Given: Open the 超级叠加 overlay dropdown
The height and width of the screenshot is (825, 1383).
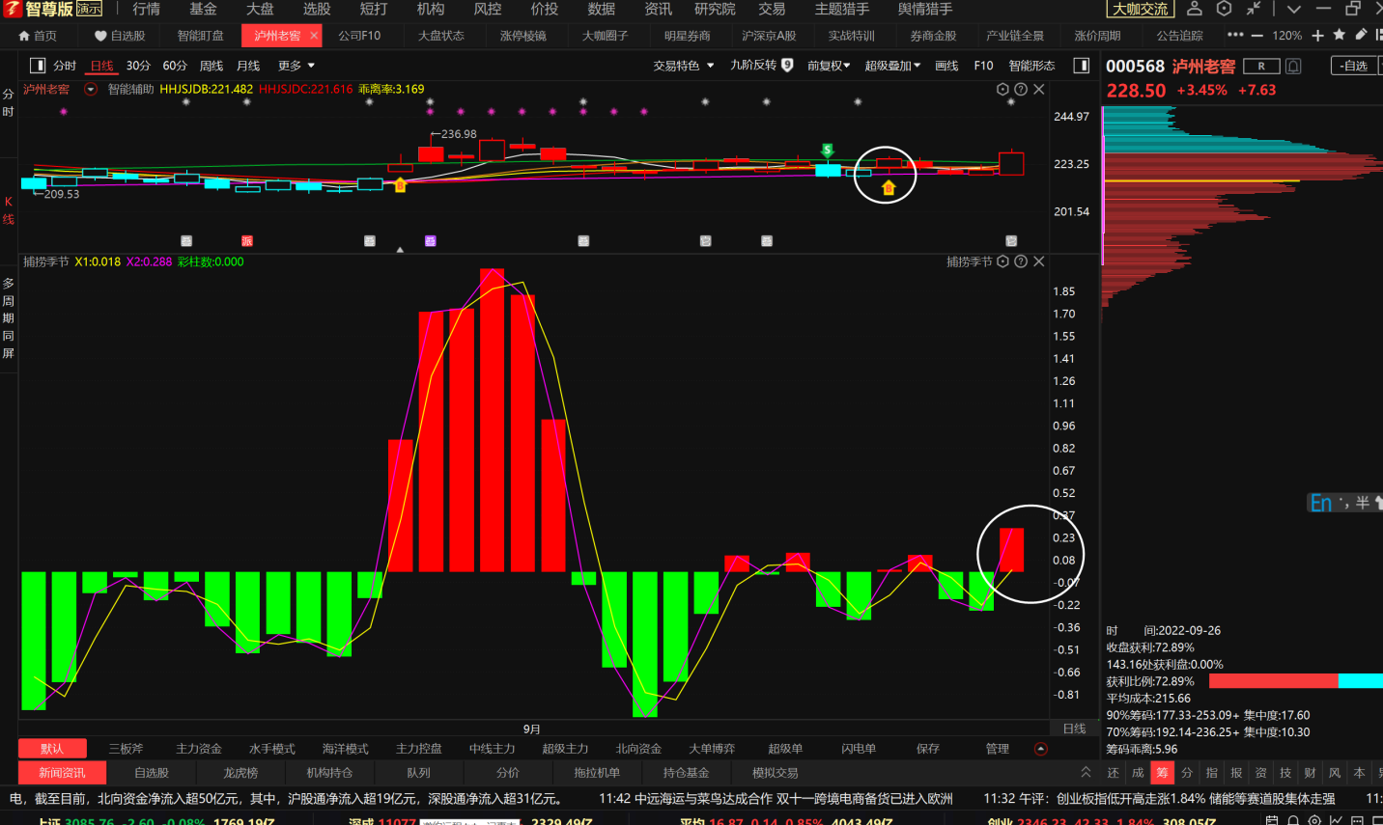Looking at the screenshot, I should pyautogui.click(x=892, y=66).
